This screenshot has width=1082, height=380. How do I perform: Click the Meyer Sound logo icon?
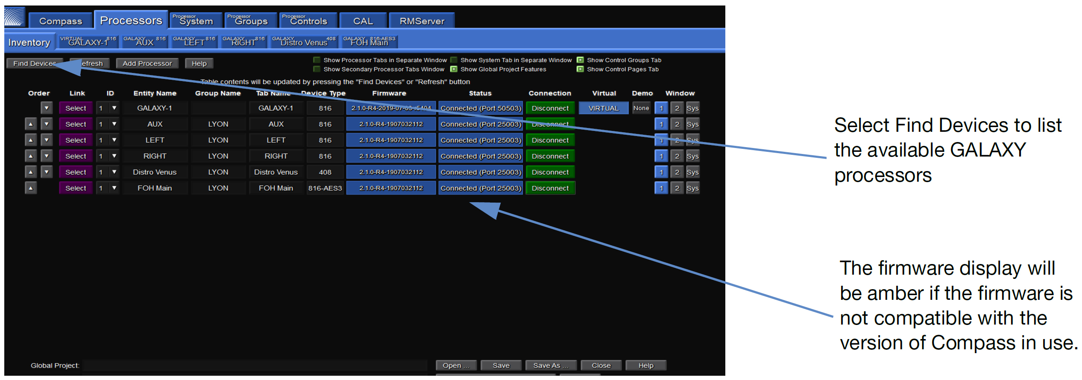(15, 17)
